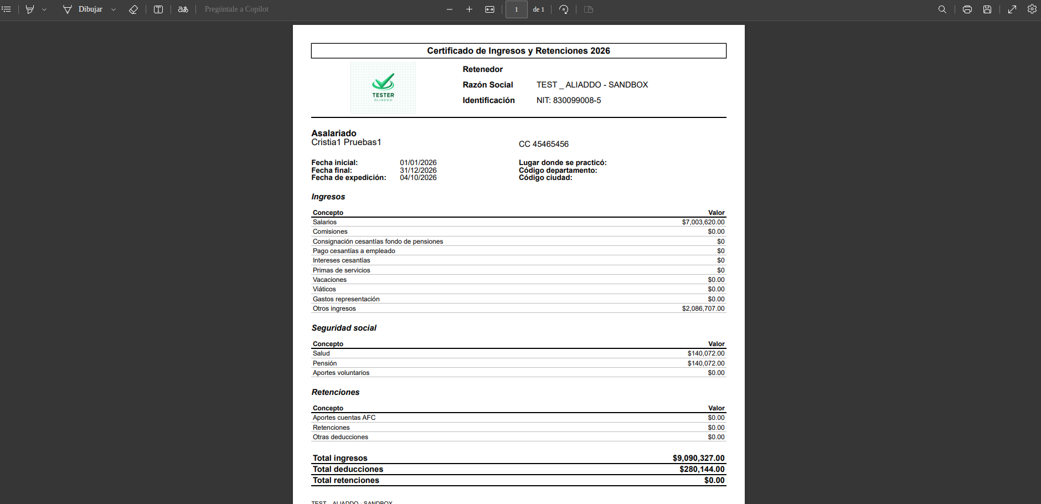Add a text box annotation
1041x504 pixels.
(158, 9)
